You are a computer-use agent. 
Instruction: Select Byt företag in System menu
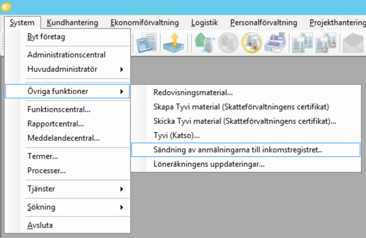tap(46, 37)
